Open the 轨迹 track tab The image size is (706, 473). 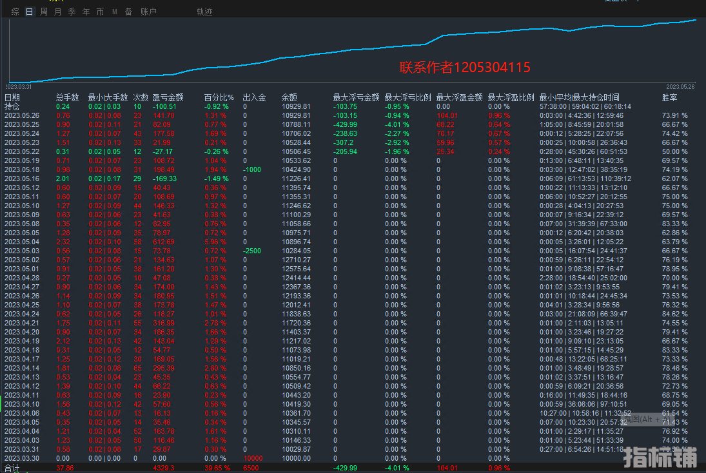204,12
